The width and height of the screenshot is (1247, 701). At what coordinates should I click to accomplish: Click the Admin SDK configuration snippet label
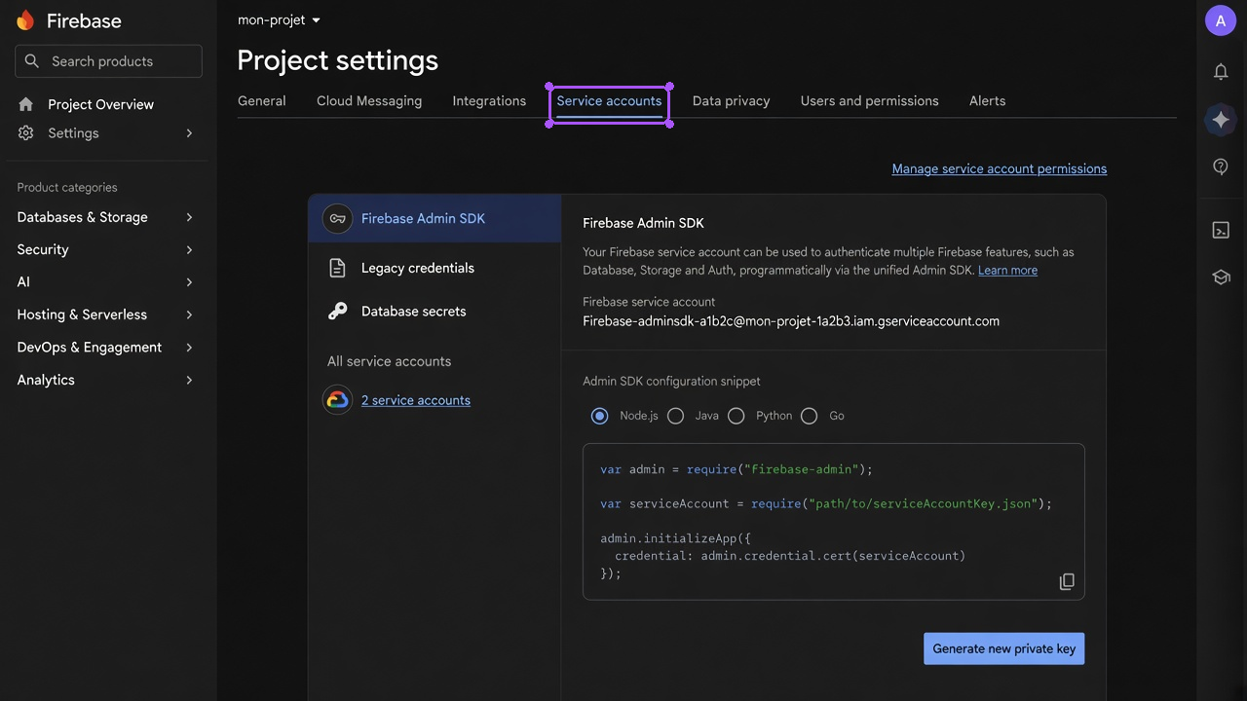(x=671, y=382)
